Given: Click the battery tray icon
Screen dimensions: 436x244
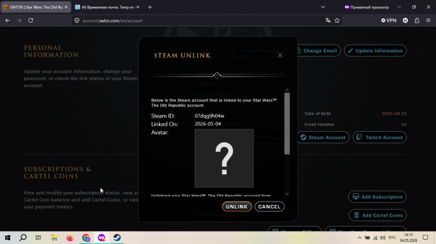Looking at the screenshot, I should pos(367,238).
